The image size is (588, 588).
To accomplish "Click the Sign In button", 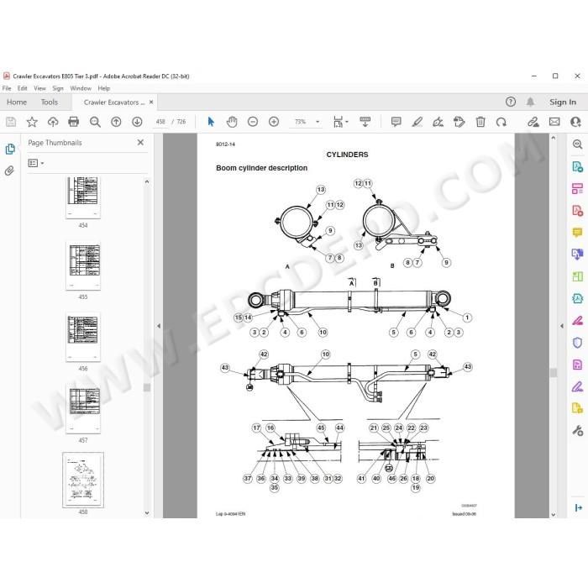I will pos(563,102).
